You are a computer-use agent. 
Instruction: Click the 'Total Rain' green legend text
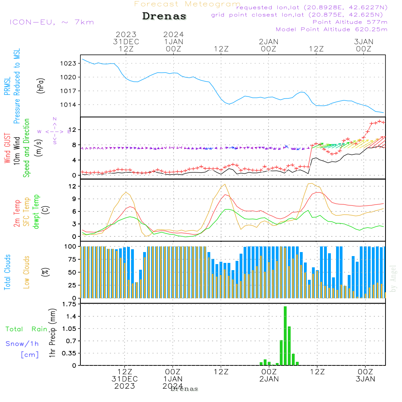coord(27,329)
